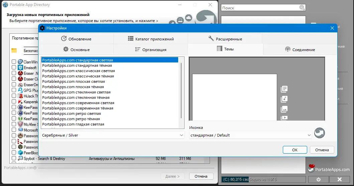This screenshot has height=186, width=354.
Task: Tick the HiJackThis checkbox
Action: click(x=14, y=96)
